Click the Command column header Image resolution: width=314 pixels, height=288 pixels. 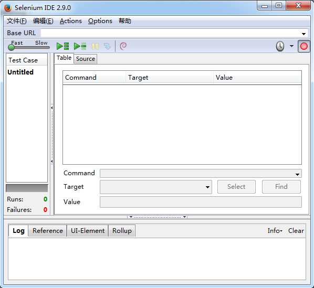coord(94,78)
